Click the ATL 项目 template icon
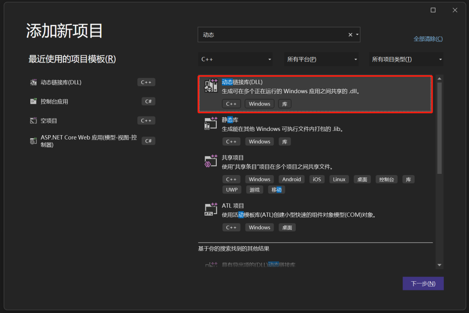Viewport: 469px width, 313px height. click(211, 210)
